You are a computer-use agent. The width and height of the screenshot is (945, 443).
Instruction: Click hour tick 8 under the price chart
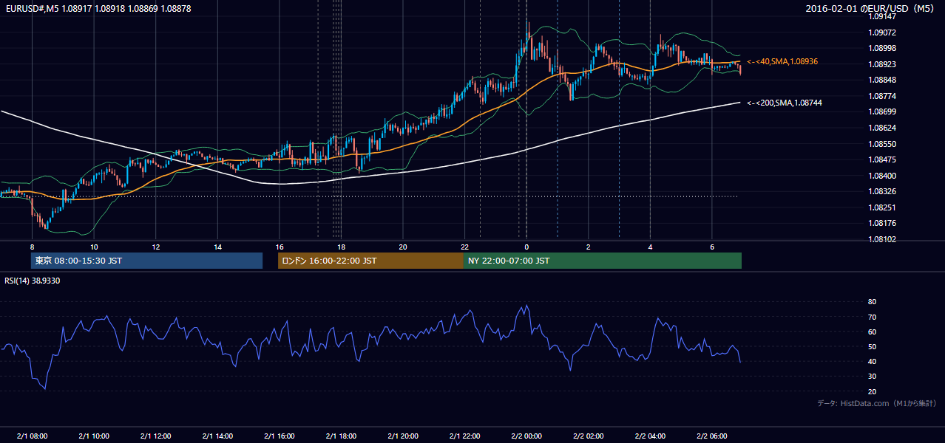(x=32, y=247)
